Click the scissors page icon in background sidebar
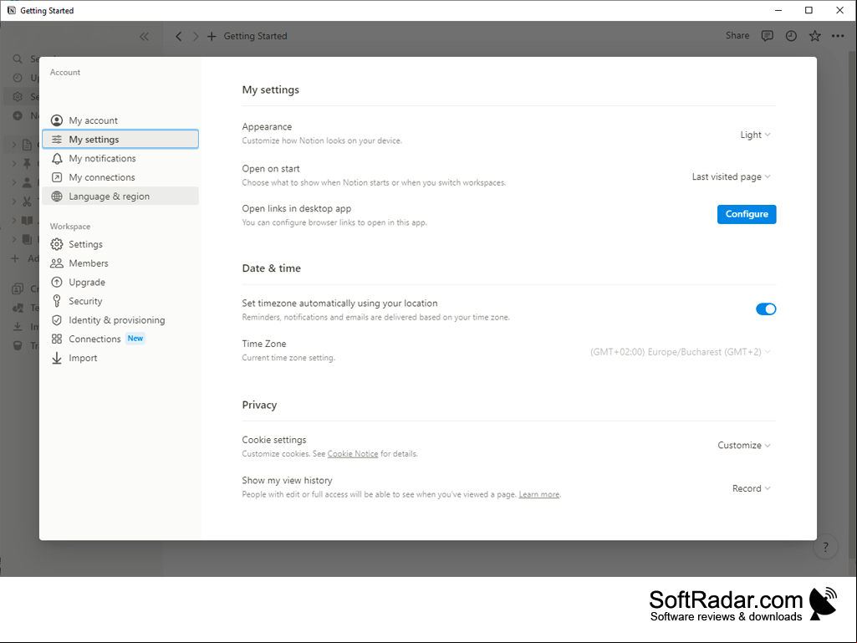This screenshot has height=643, width=857. coord(27,202)
